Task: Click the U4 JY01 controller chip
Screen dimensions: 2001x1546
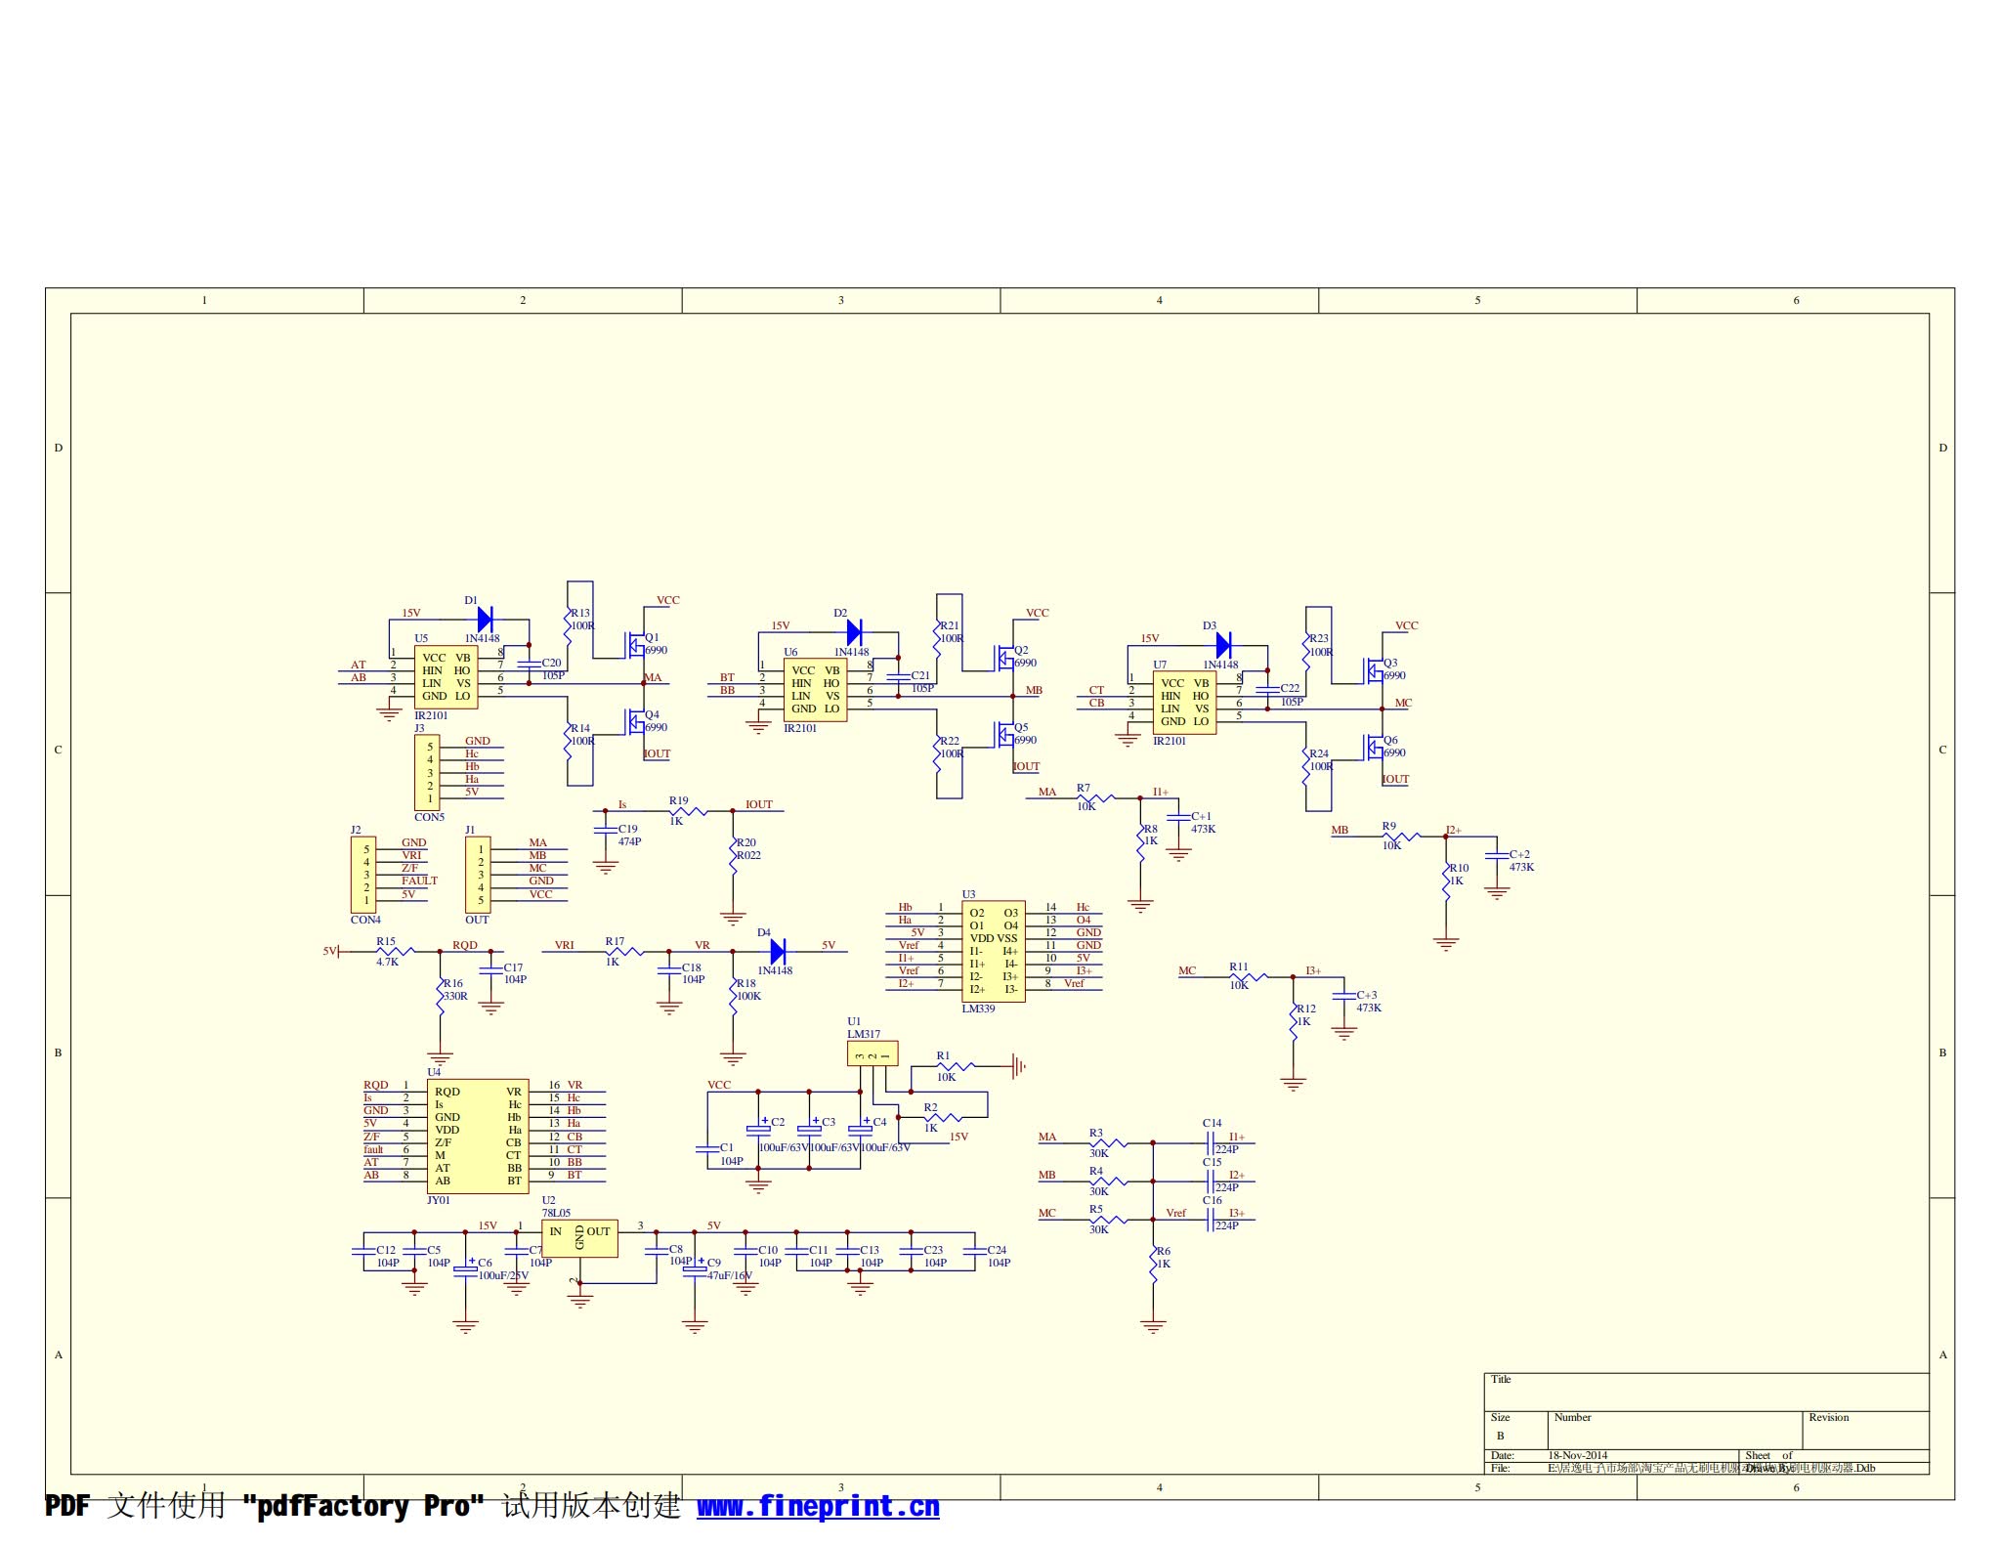Action: tap(478, 1136)
